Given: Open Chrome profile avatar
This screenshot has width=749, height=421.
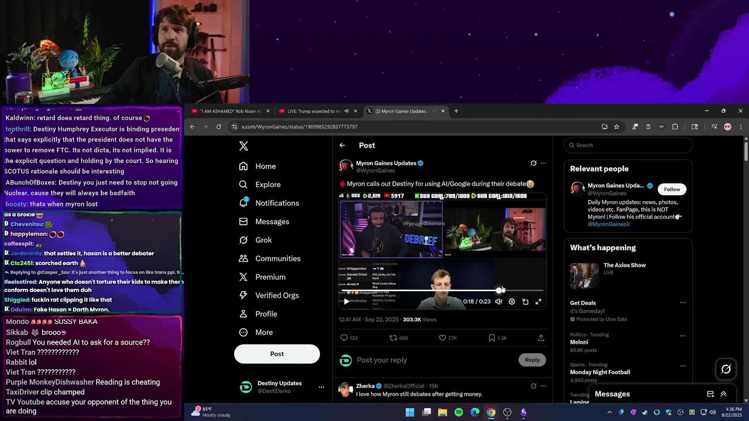Looking at the screenshot, I should point(727,127).
